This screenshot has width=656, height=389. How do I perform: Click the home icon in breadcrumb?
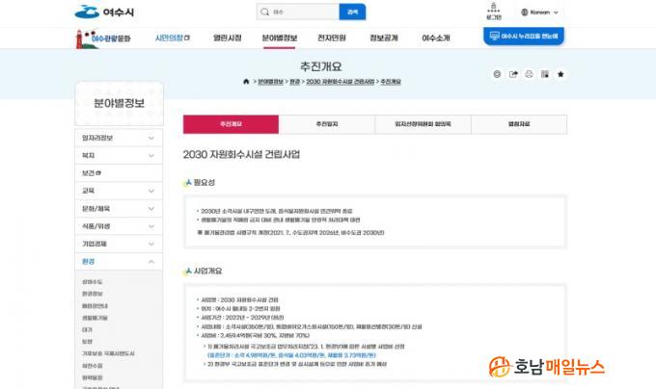(x=247, y=82)
